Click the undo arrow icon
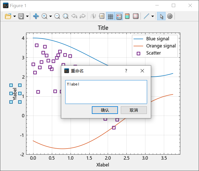 74,16
